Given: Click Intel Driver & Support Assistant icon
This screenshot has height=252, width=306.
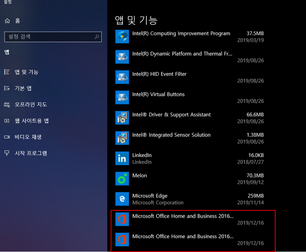Looking at the screenshot, I should [x=122, y=118].
